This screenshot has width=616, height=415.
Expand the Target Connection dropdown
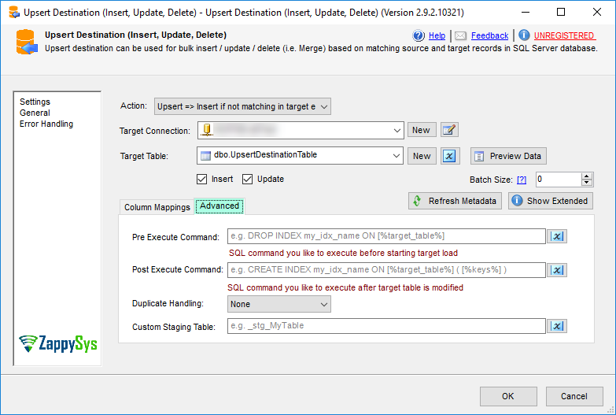click(397, 131)
